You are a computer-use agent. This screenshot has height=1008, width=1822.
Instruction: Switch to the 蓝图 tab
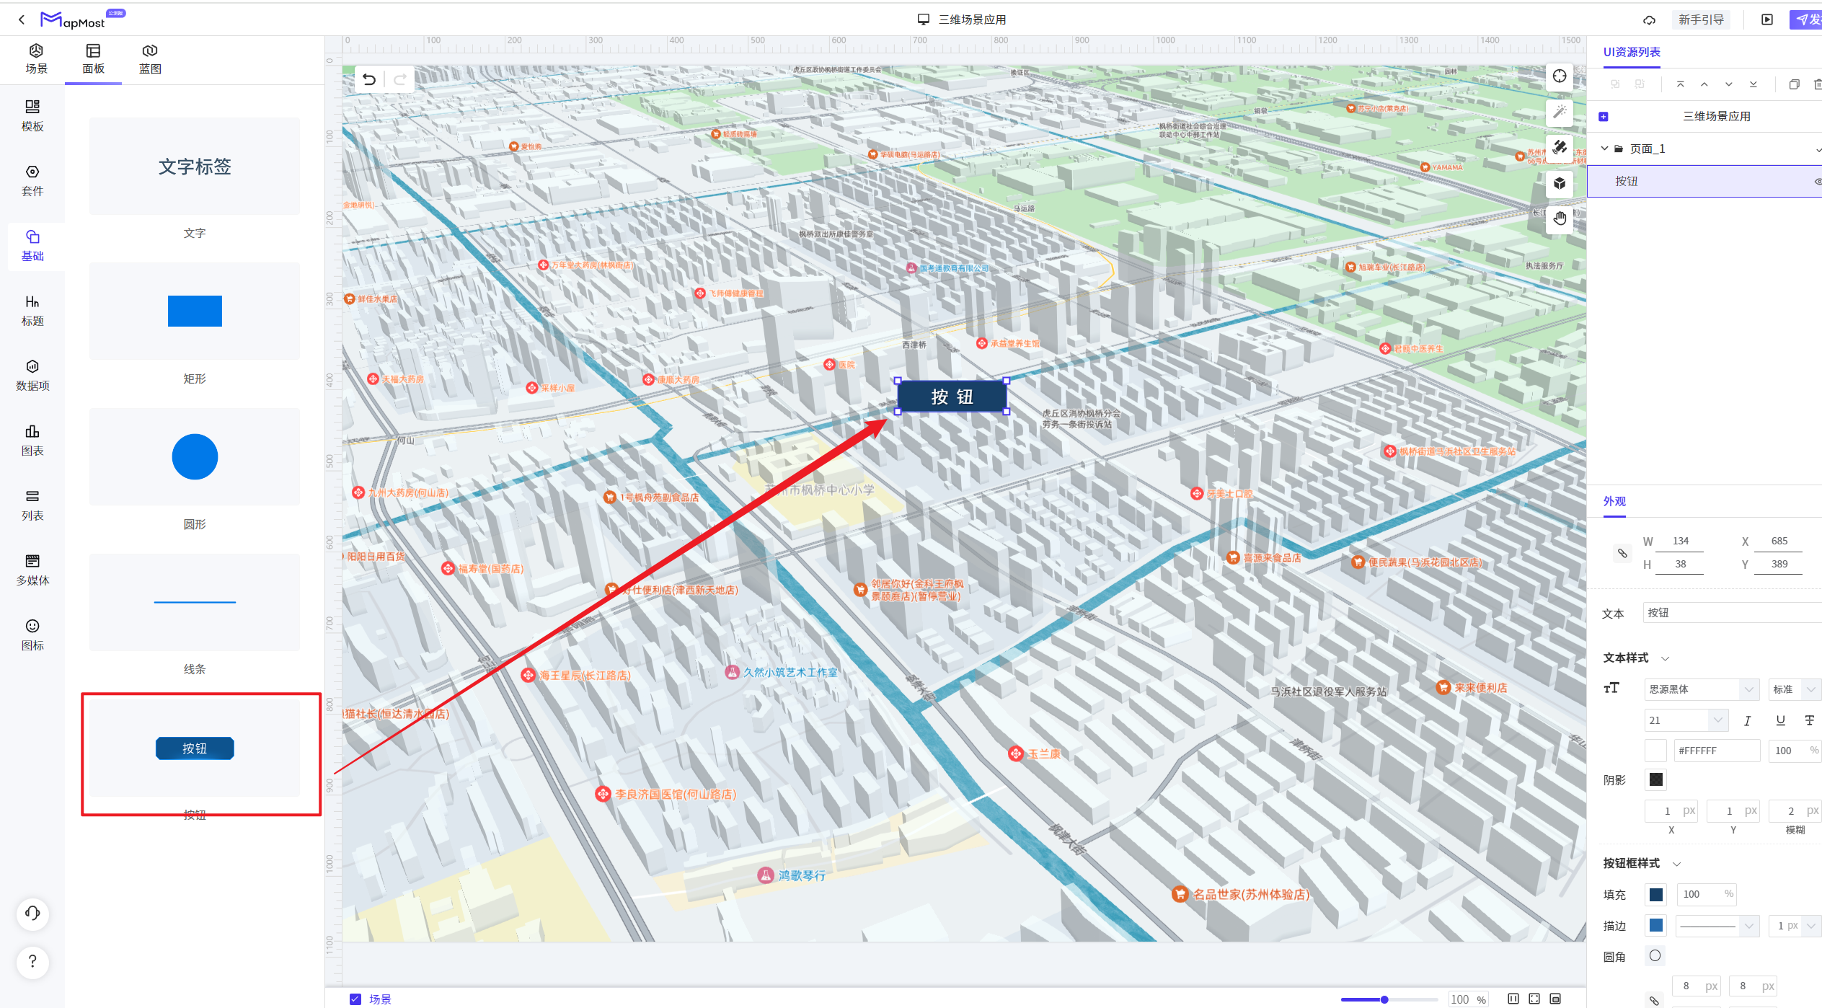150,59
